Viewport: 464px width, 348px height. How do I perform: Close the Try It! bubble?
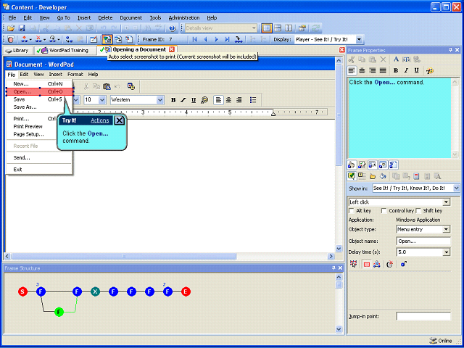pos(119,120)
